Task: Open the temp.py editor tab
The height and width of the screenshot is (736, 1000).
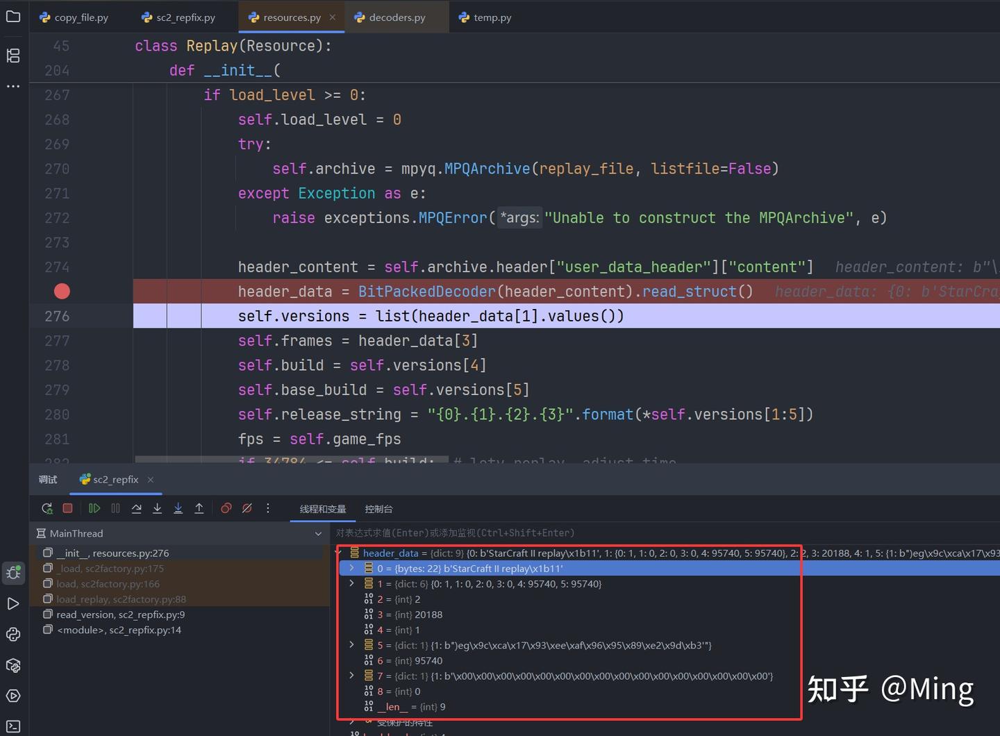Action: 485,17
